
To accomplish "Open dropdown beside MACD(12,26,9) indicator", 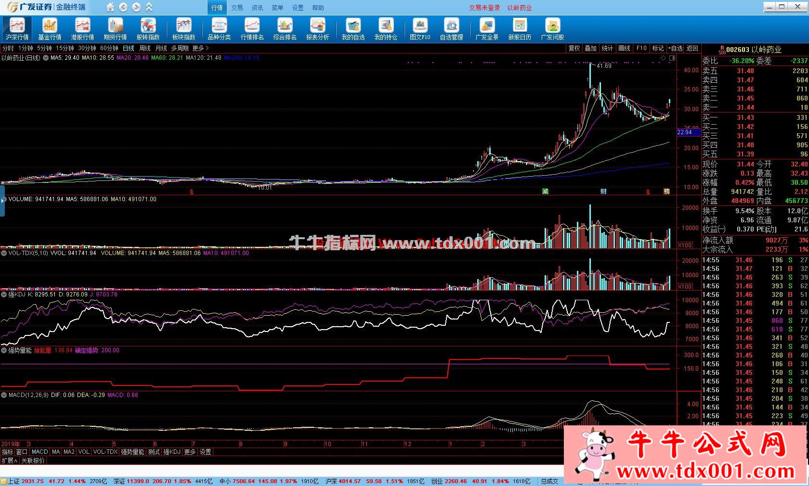I will [4, 395].
